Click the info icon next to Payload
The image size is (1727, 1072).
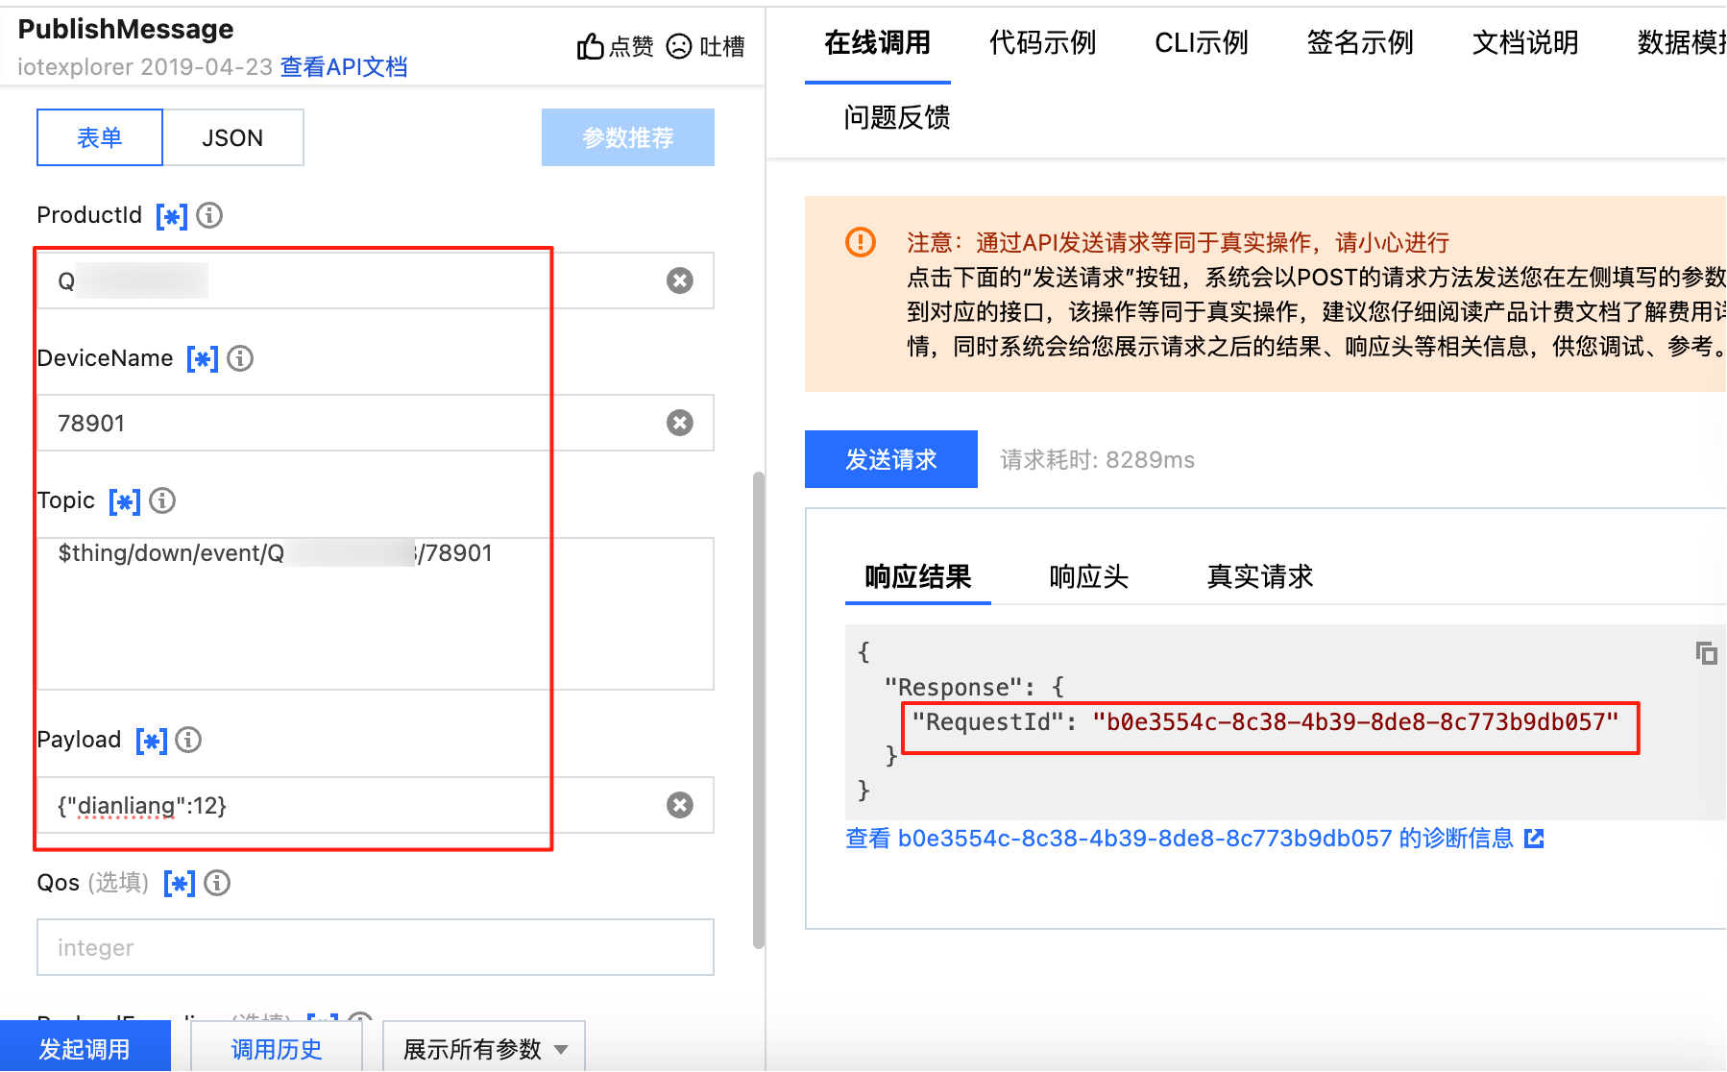[188, 740]
